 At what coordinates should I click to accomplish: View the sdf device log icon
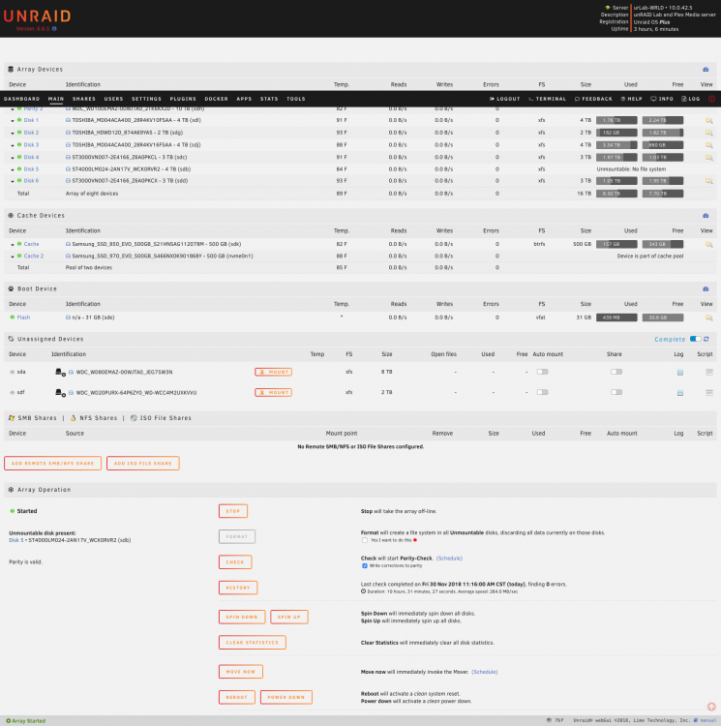pyautogui.click(x=679, y=393)
